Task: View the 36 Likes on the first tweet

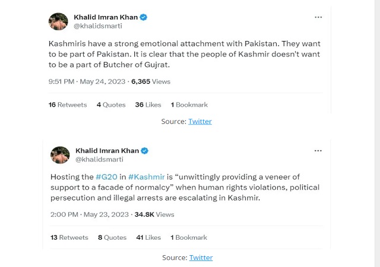Action: 148,104
